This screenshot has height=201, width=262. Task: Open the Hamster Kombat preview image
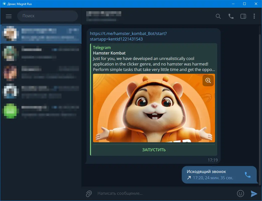click(x=154, y=108)
